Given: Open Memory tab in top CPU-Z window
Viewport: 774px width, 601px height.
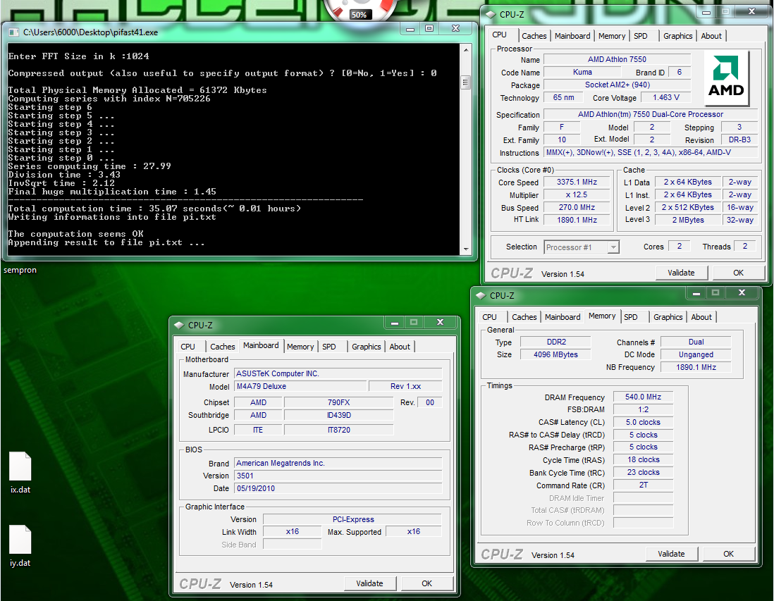Looking at the screenshot, I should tap(612, 36).
